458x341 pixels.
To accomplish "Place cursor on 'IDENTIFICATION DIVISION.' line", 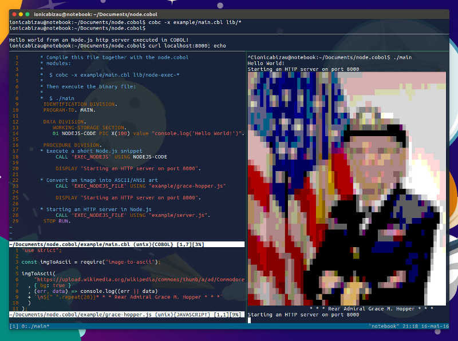I will pyautogui.click(x=80, y=104).
